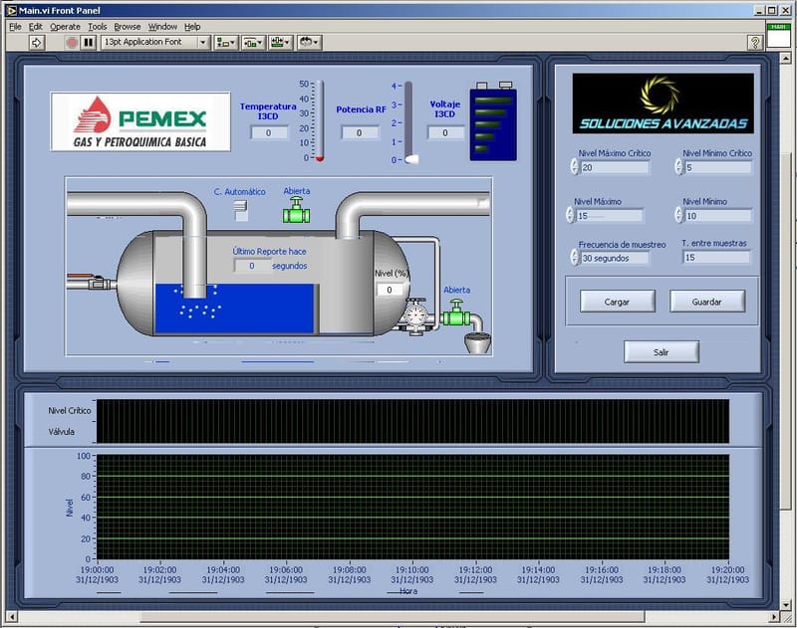Click the horizontal scrollbar right arrow
This screenshot has height=628, width=797.
click(x=773, y=617)
